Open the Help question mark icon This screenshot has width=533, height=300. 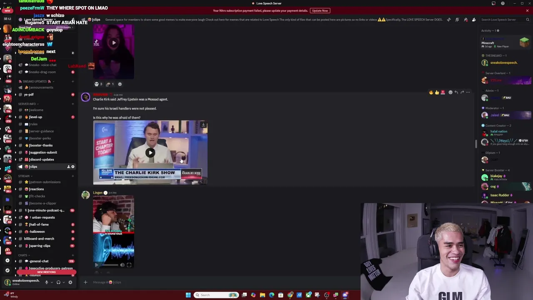click(503, 3)
